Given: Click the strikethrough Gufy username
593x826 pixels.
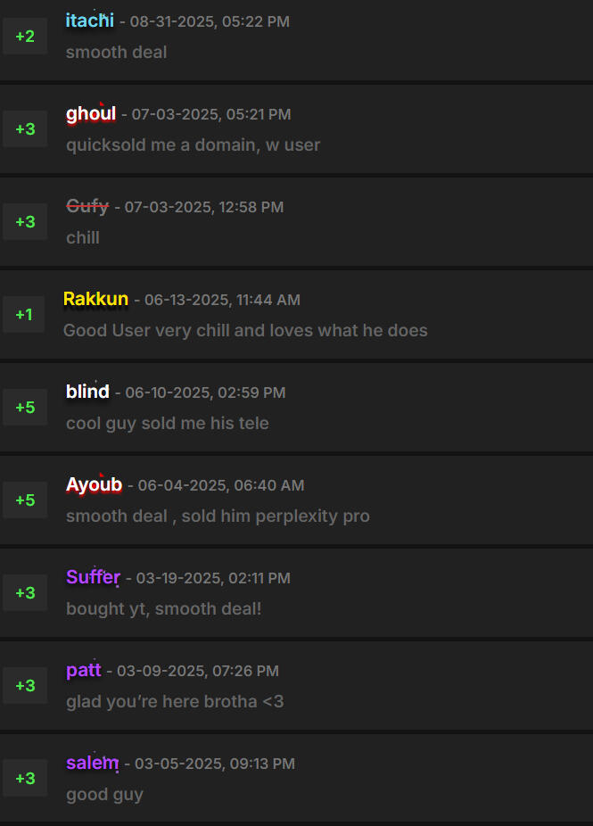Looking at the screenshot, I should pyautogui.click(x=87, y=207).
